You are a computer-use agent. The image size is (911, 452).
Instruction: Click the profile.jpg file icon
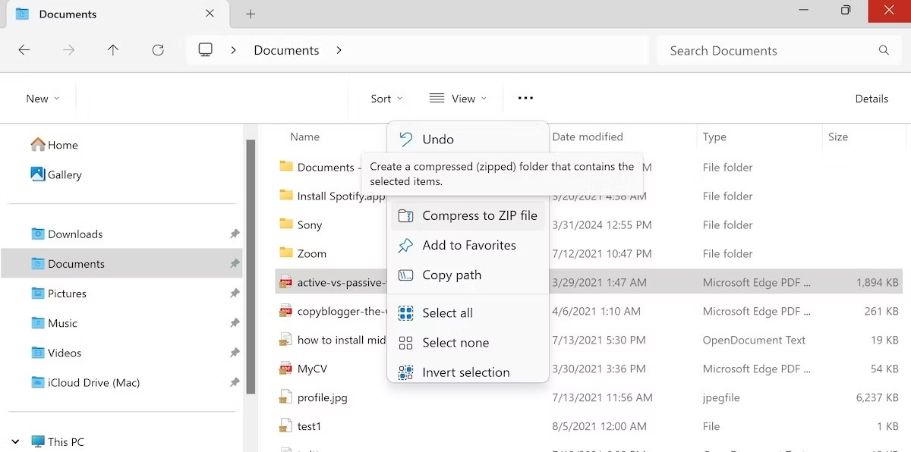(x=285, y=397)
